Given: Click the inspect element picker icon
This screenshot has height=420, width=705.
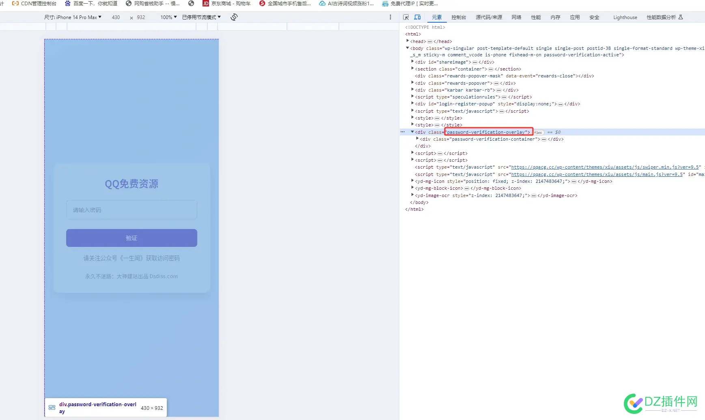Looking at the screenshot, I should click(x=406, y=17).
